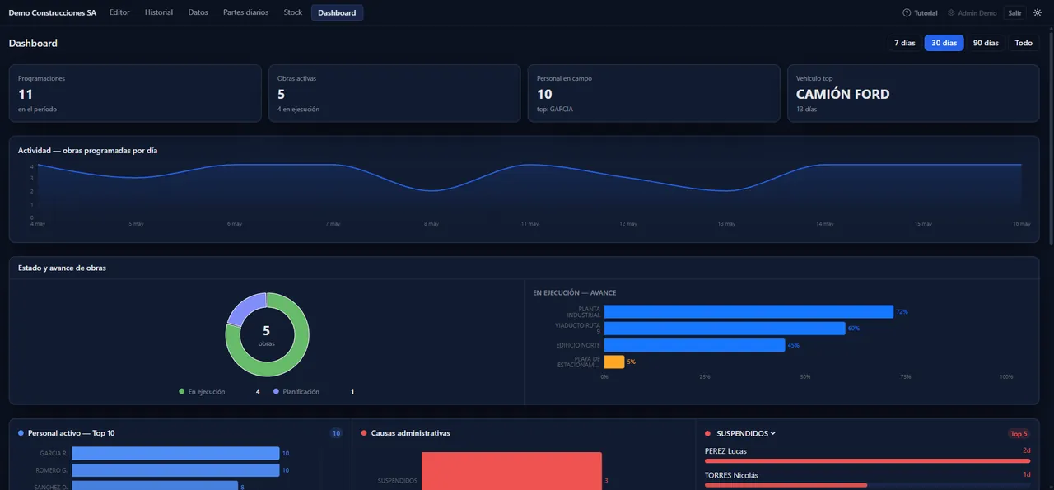Switch to the Datos tab

click(198, 12)
